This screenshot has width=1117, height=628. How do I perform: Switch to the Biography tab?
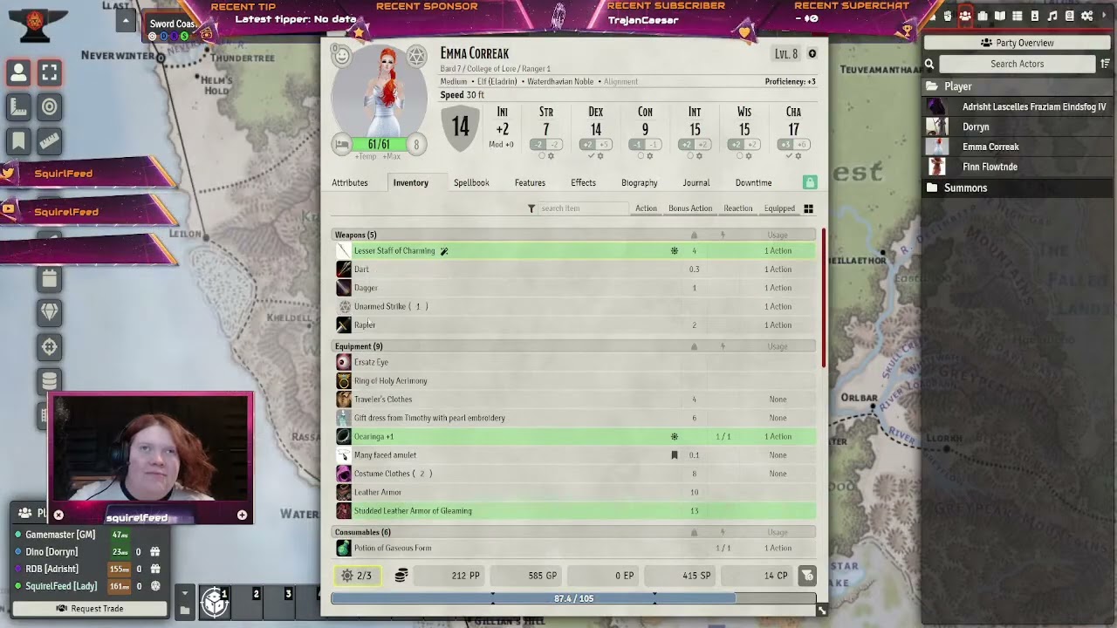click(639, 183)
